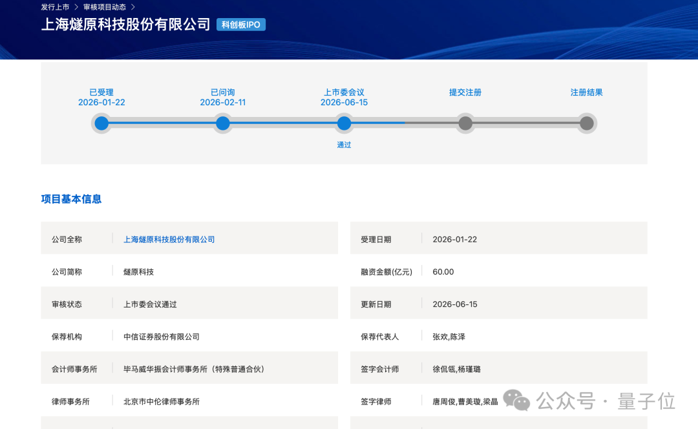698x429 pixels.
Task: Click the 注册结果 stage label text
Action: (587, 92)
